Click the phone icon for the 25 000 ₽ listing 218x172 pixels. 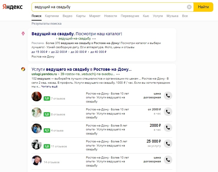(168, 144)
